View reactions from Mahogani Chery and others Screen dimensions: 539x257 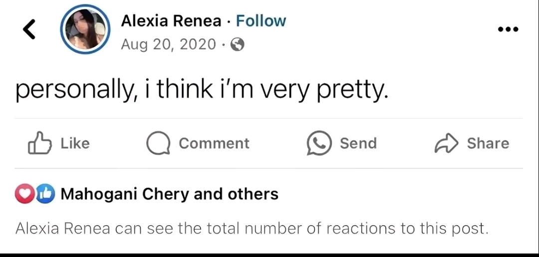(x=169, y=194)
